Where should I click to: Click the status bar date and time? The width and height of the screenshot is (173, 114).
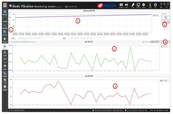(x=159, y=110)
